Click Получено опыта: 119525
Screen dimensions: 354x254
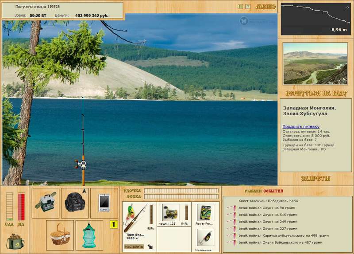(38, 7)
